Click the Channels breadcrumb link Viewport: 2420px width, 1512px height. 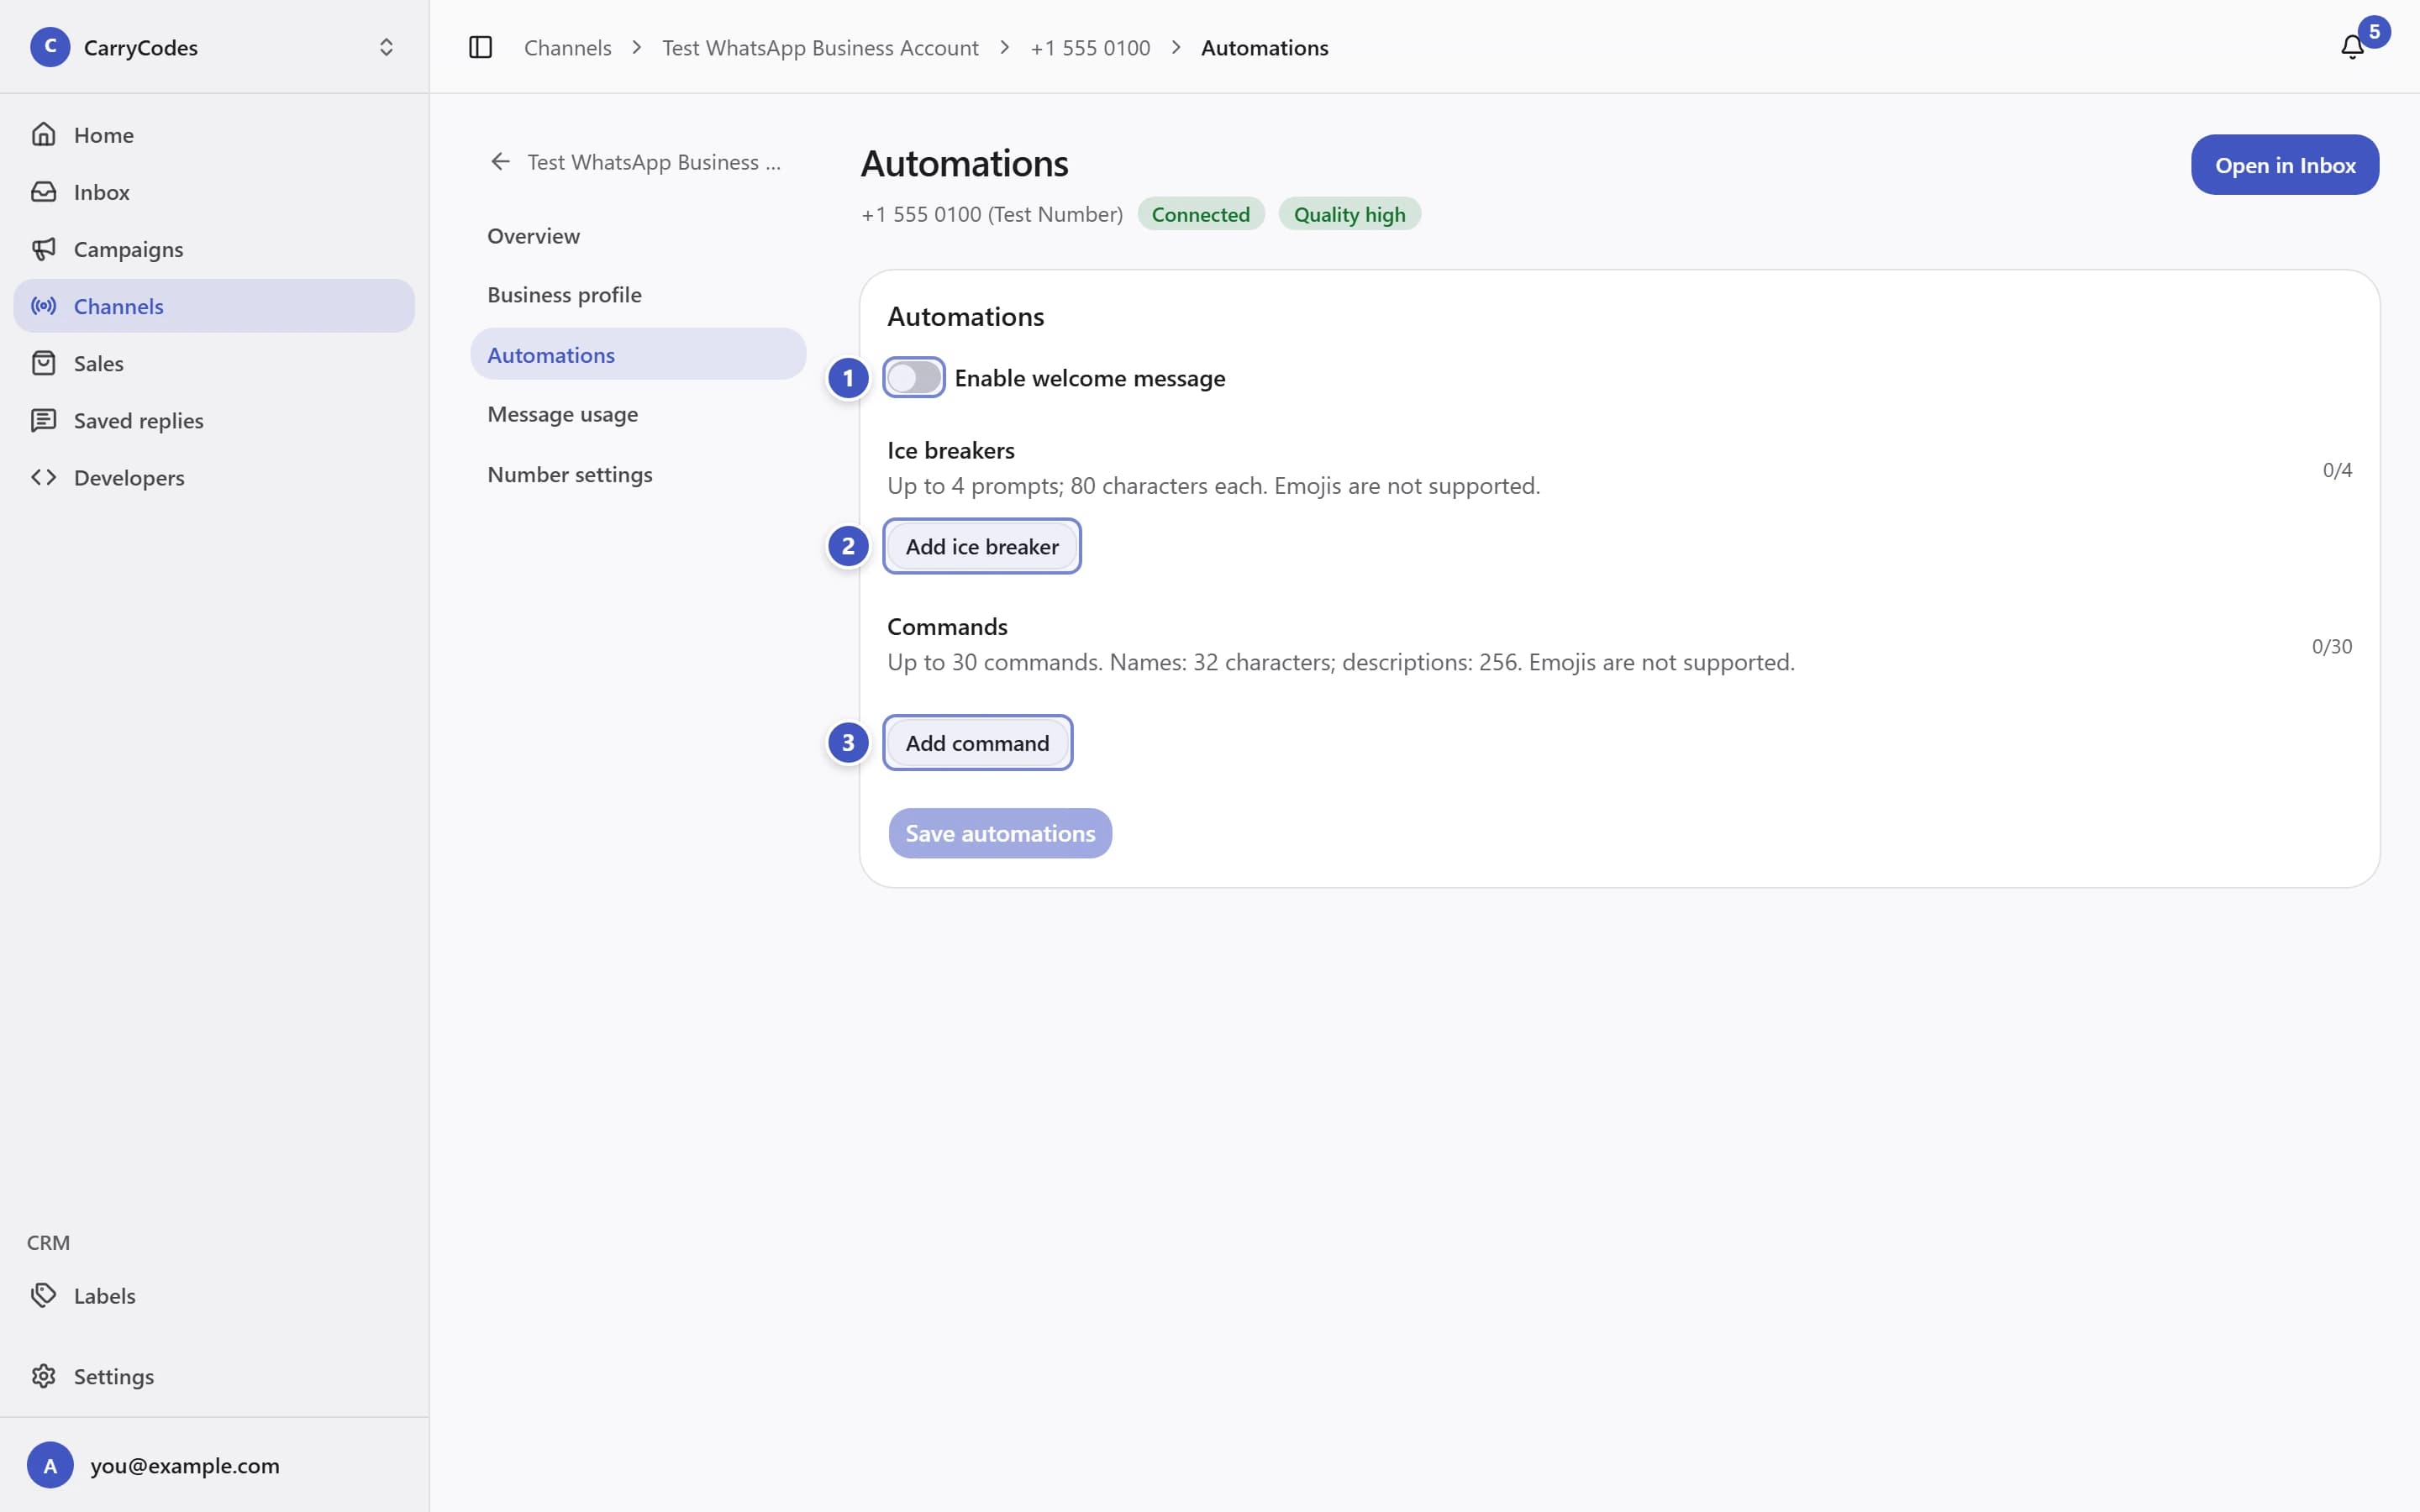(568, 47)
